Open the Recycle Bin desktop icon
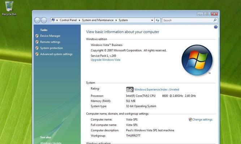The width and height of the screenshot is (241, 144). tap(9, 8)
